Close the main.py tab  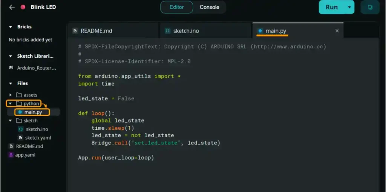337,31
